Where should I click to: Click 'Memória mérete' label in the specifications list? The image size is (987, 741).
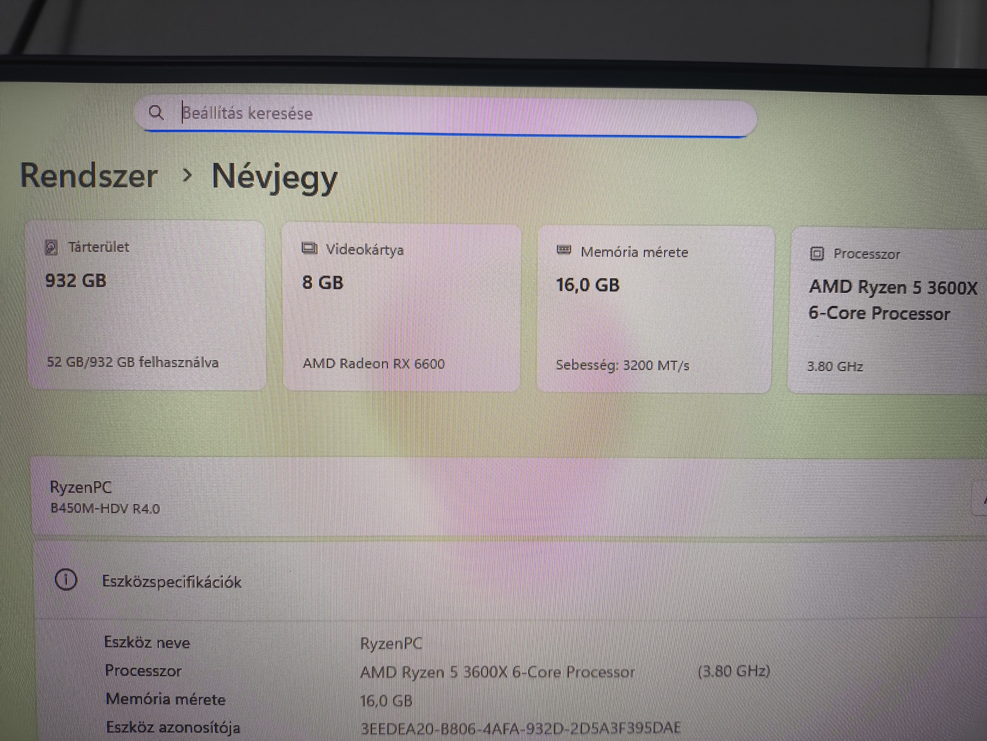(x=166, y=699)
